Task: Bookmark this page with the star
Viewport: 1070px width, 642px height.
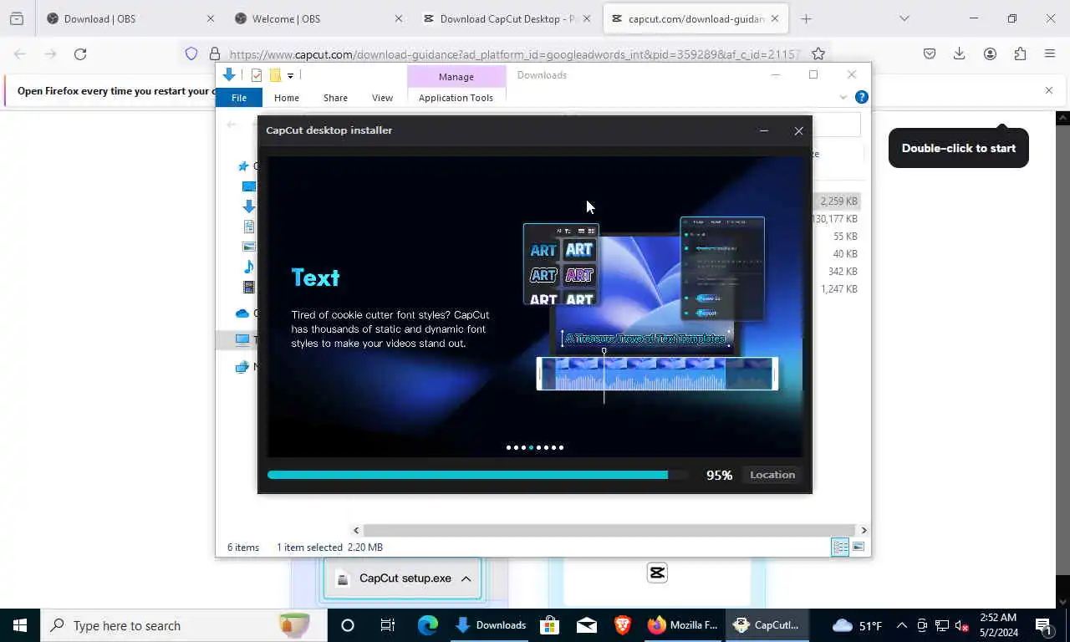Action: pyautogui.click(x=818, y=54)
